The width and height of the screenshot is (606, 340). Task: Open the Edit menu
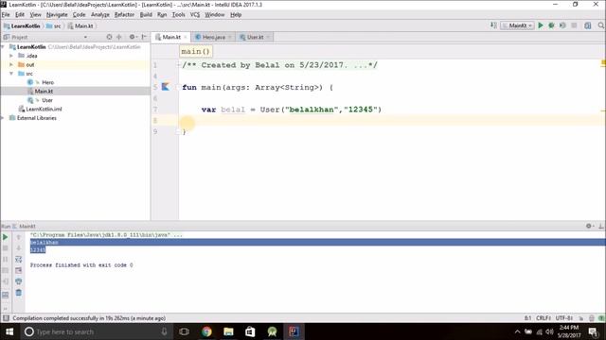click(20, 15)
